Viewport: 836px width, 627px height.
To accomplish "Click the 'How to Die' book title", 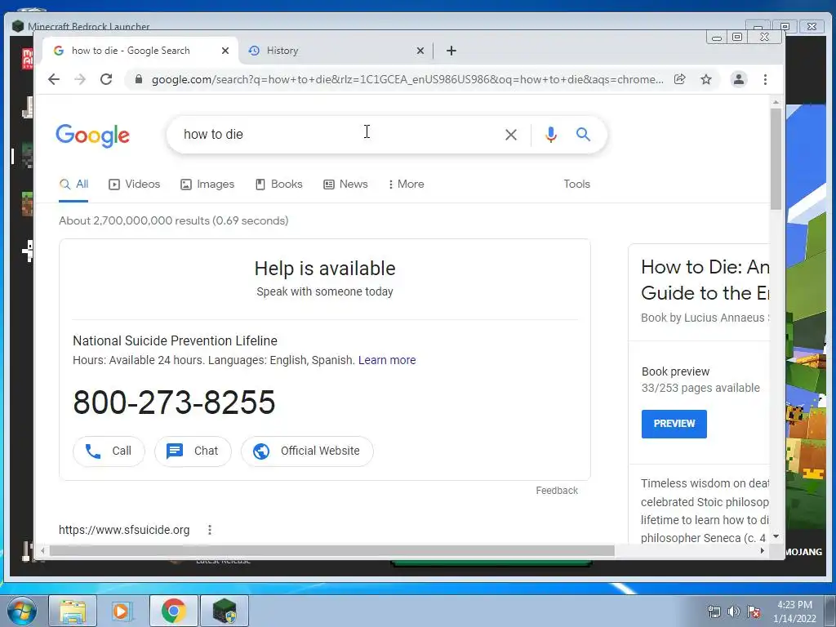I will pyautogui.click(x=705, y=280).
